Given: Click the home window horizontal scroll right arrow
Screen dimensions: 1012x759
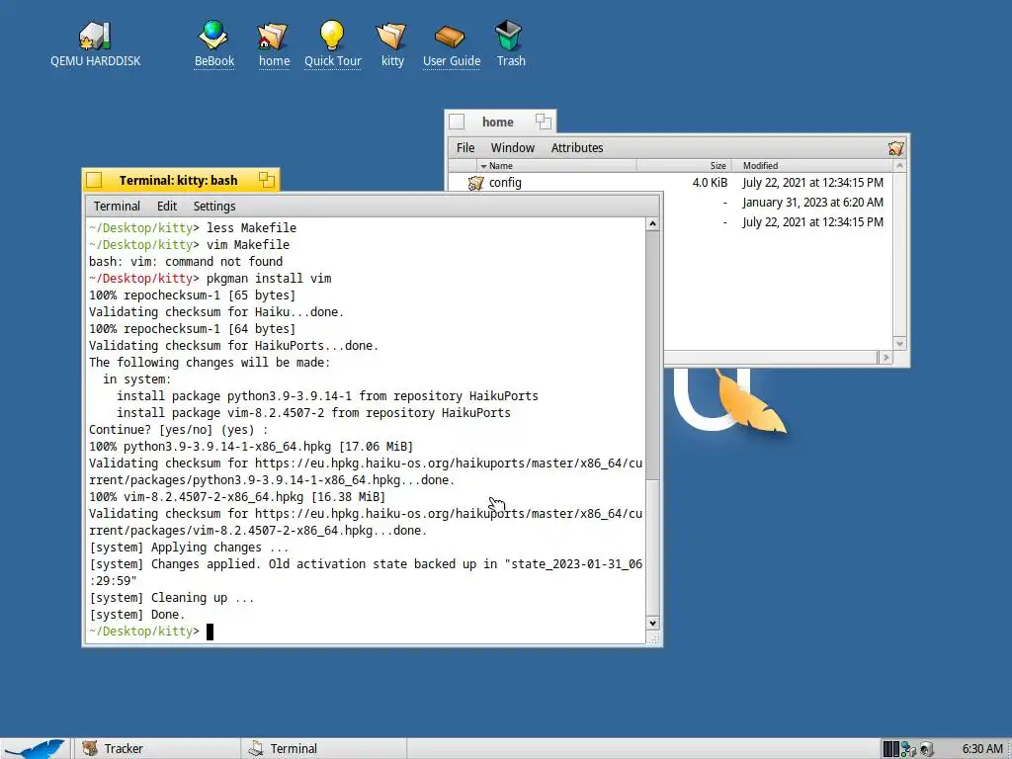Looking at the screenshot, I should (x=885, y=357).
